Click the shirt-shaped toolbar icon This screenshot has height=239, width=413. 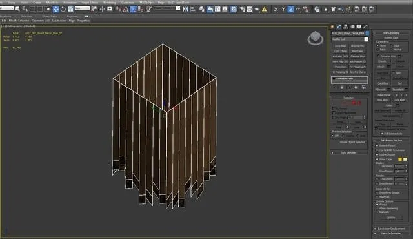(x=333, y=10)
